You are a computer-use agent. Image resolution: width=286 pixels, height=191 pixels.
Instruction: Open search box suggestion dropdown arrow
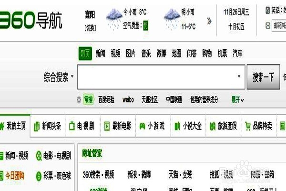(239, 76)
